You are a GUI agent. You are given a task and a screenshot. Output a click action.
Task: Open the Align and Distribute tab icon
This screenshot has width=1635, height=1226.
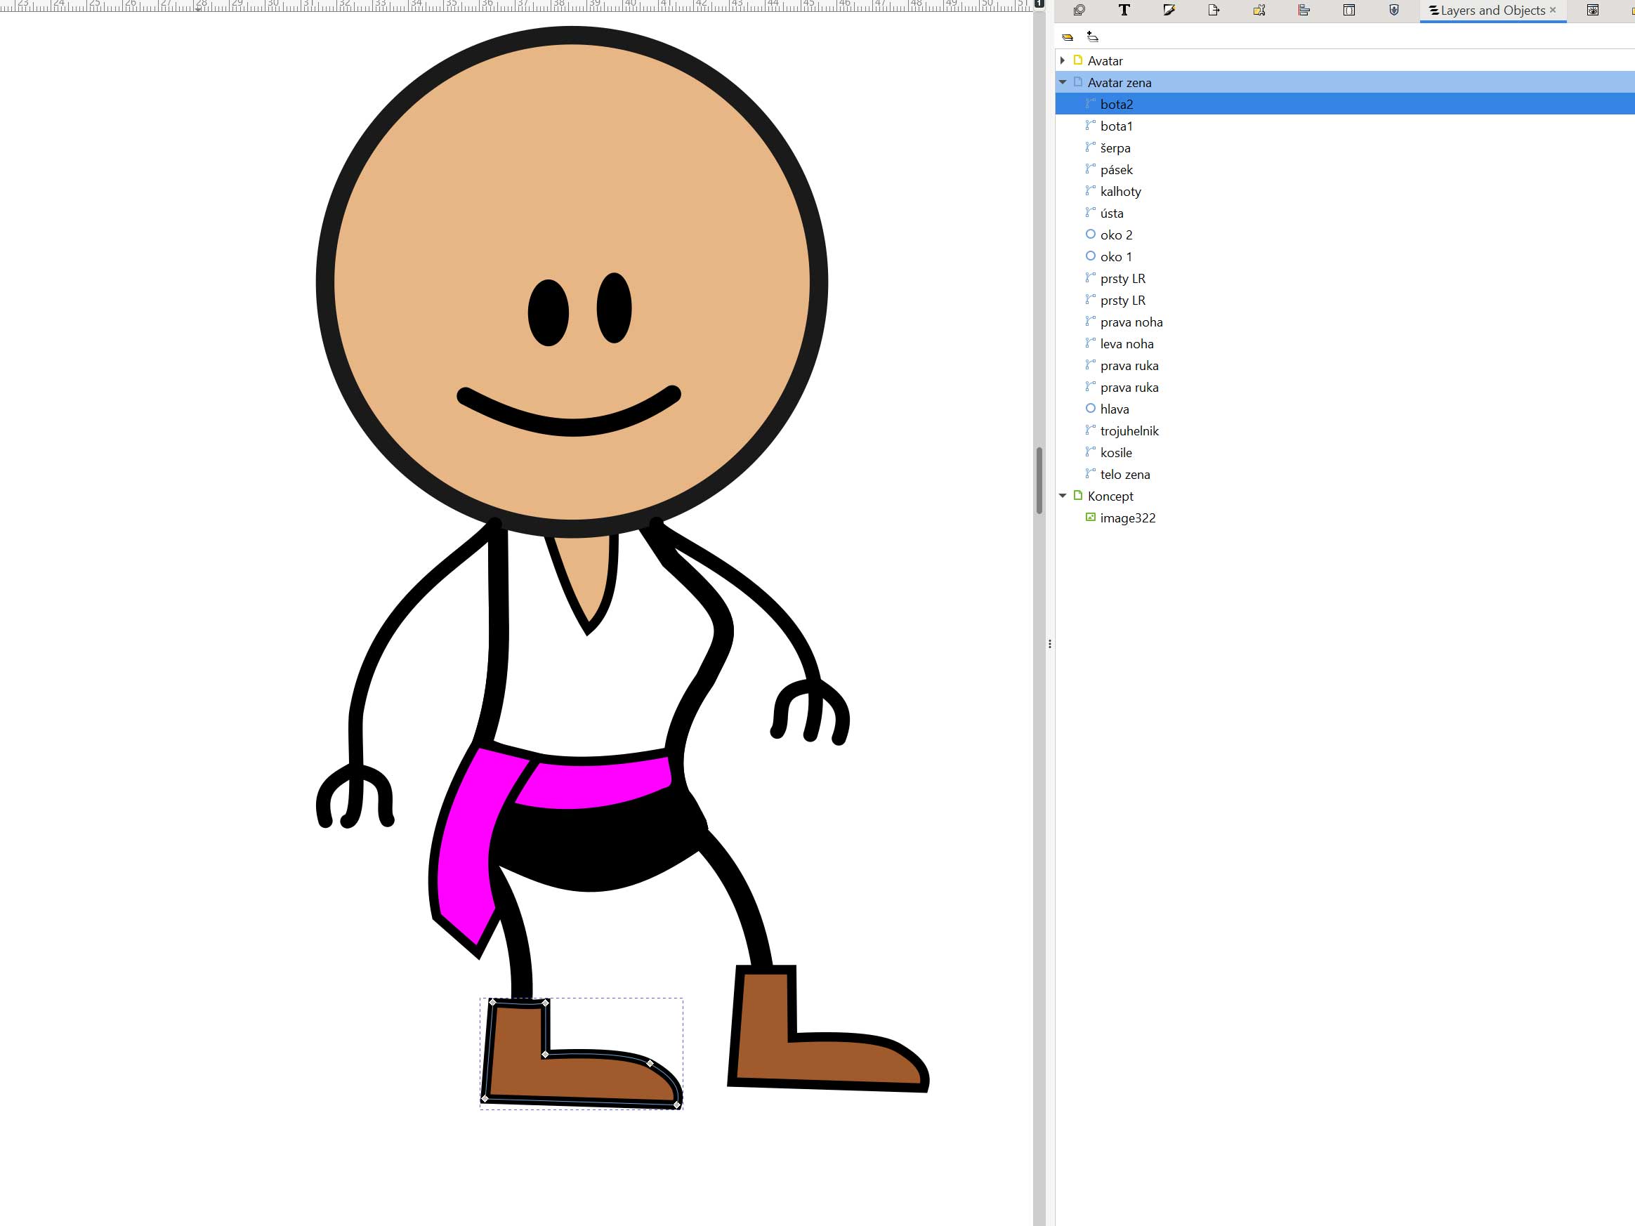1304,11
